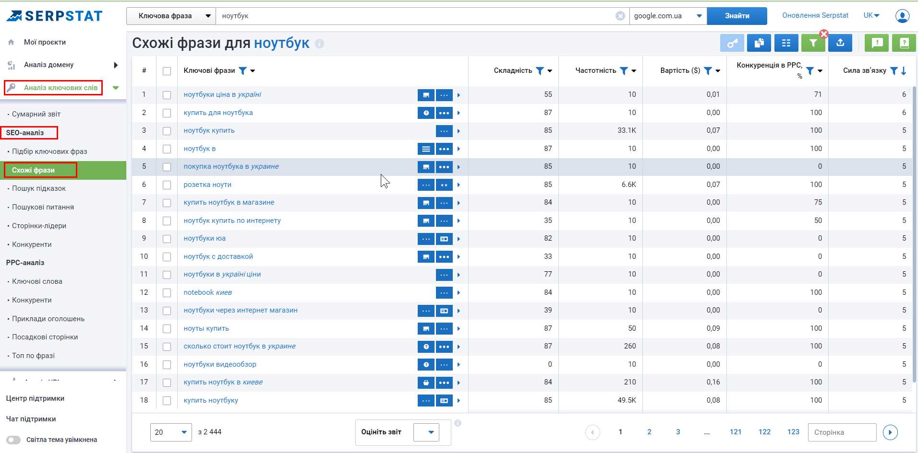The height and width of the screenshot is (453, 918).
Task: Check the box for ноутбуки ціна в україні
Action: [167, 95]
